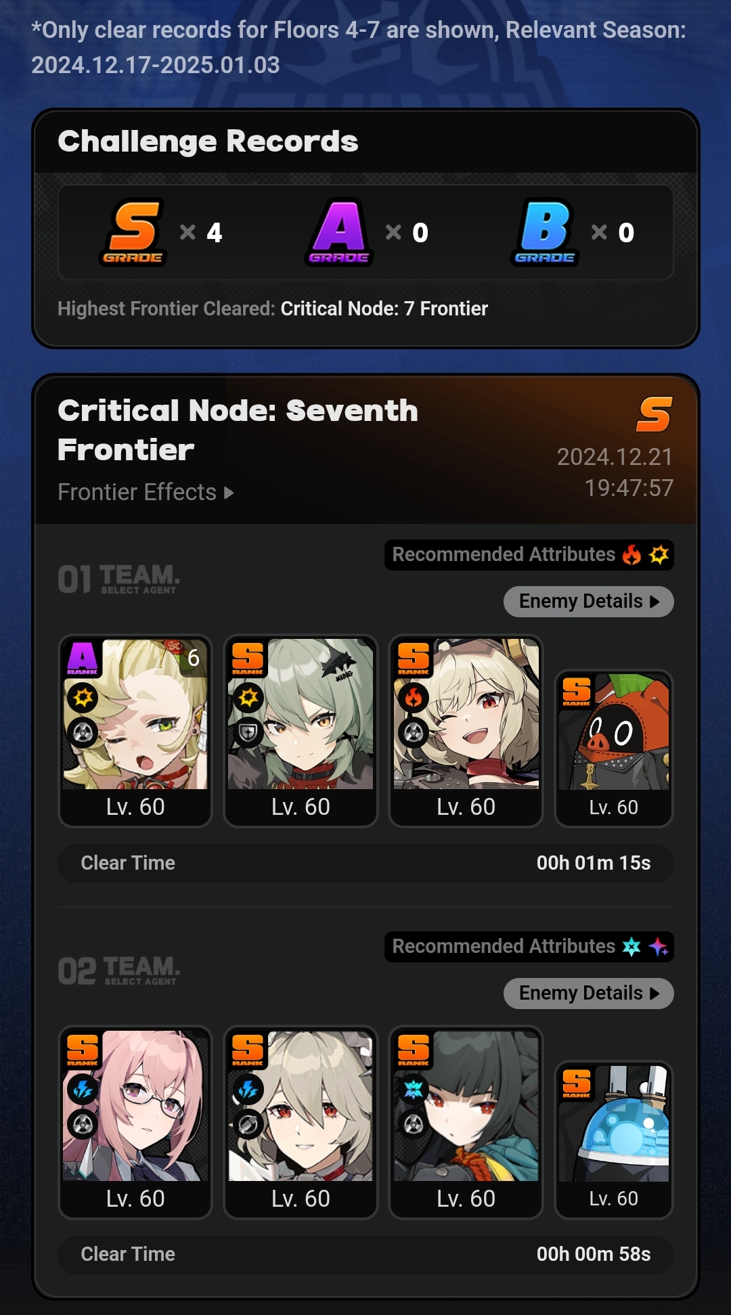Image resolution: width=731 pixels, height=1315 pixels.
Task: Click physical attribute icon in Team 01 recommendations
Action: tap(659, 555)
